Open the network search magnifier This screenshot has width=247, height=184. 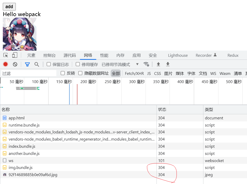pyautogui.click(x=37, y=64)
